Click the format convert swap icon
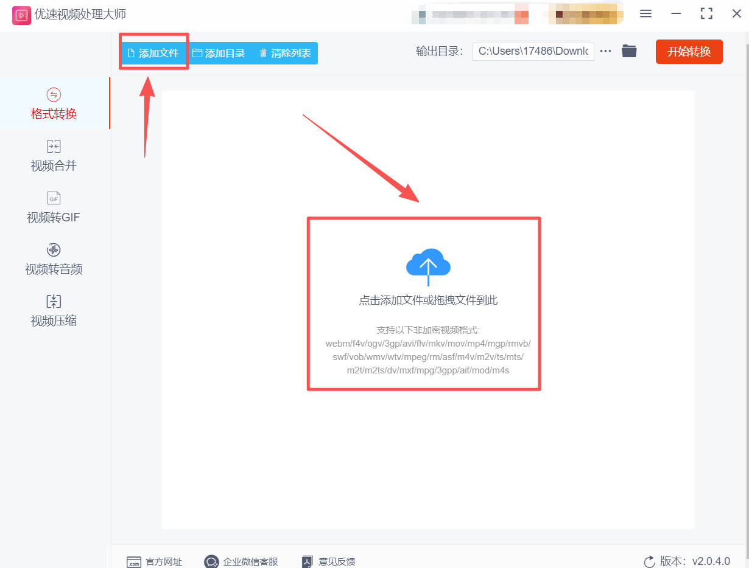Screen dimensions: 749x568 pos(54,94)
